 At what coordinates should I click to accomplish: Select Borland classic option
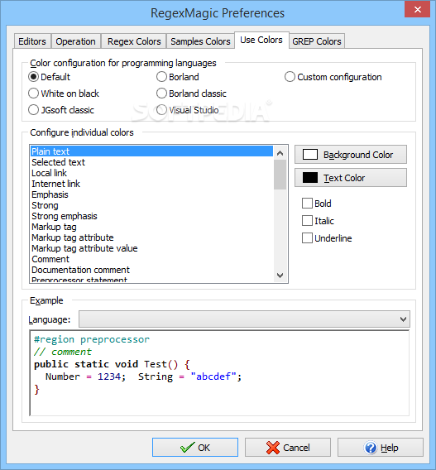pos(191,94)
